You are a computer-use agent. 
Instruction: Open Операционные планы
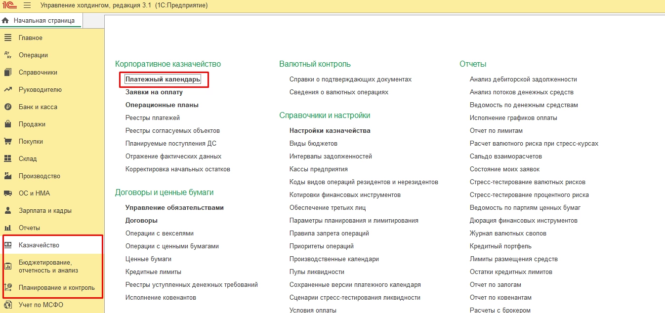(x=162, y=105)
